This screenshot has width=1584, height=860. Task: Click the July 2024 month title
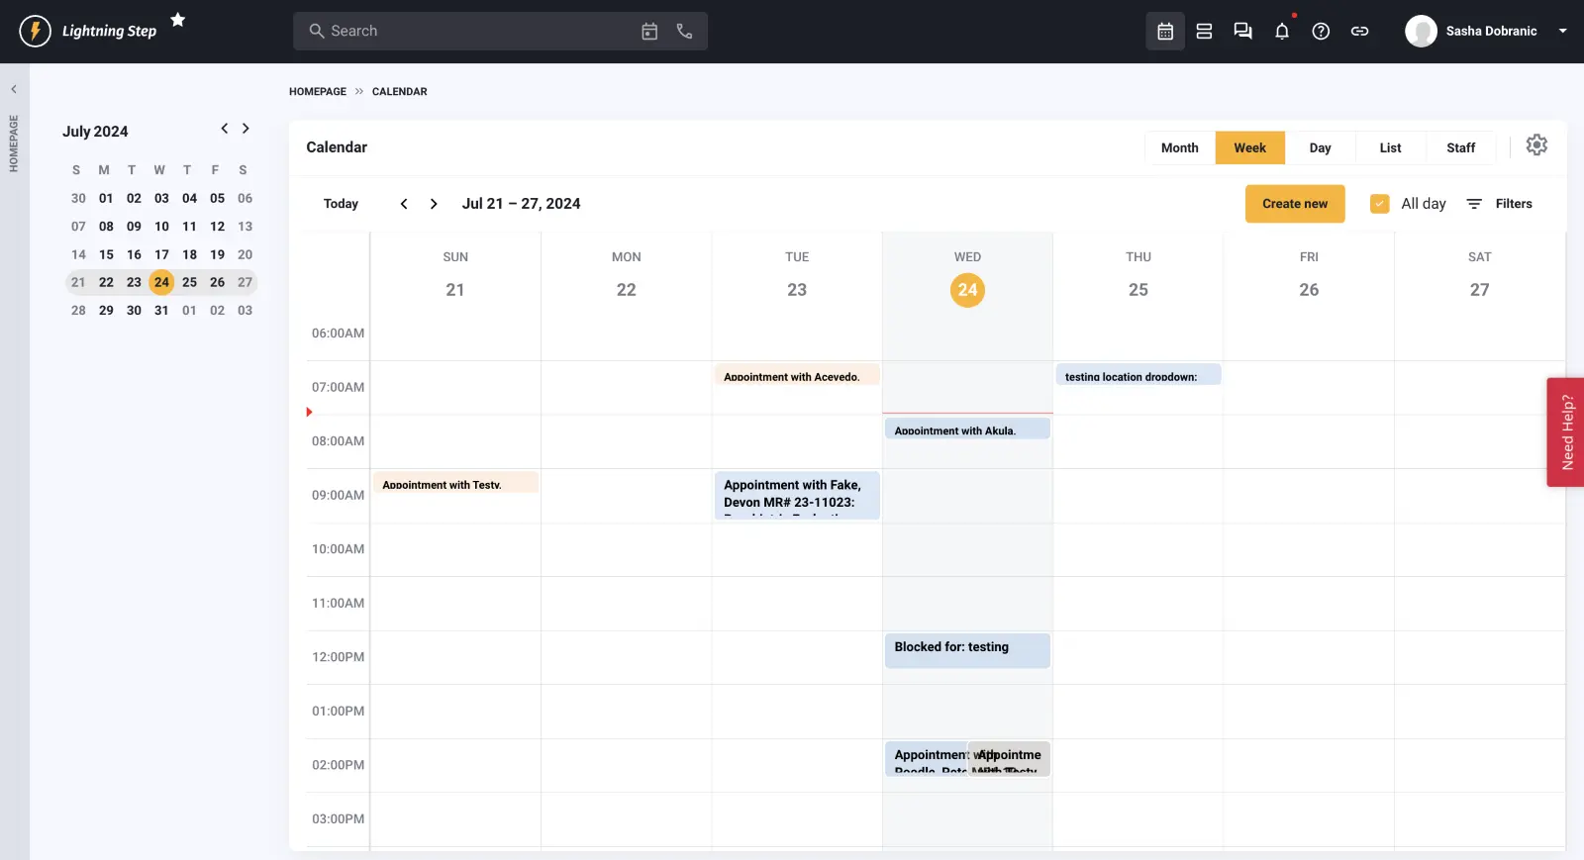95,132
